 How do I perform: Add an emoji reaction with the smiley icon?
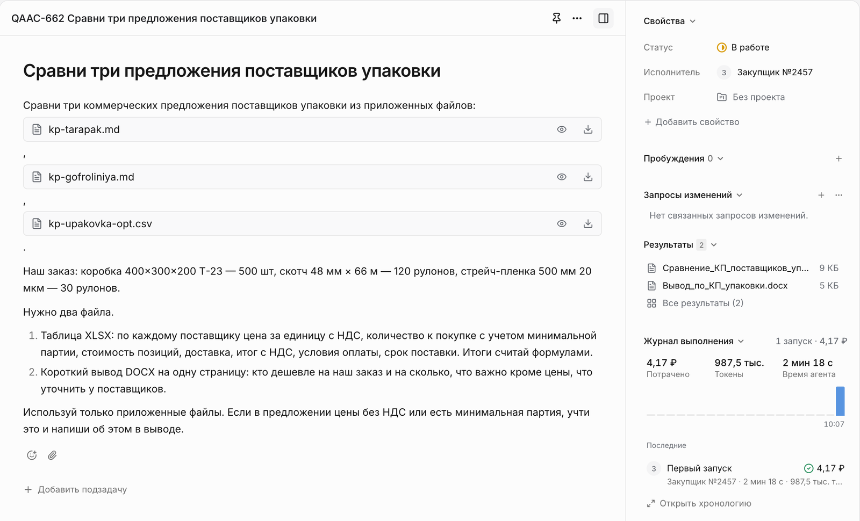click(32, 455)
